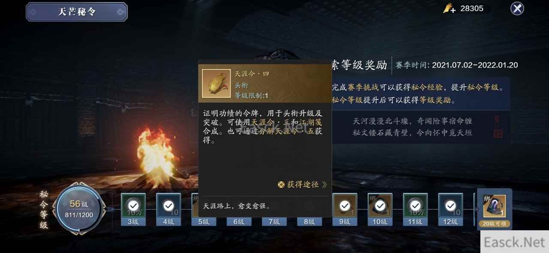The width and height of the screenshot is (549, 253).
Task: Close the 天芒秘令 screen with X icon
Action: pyautogui.click(x=517, y=9)
